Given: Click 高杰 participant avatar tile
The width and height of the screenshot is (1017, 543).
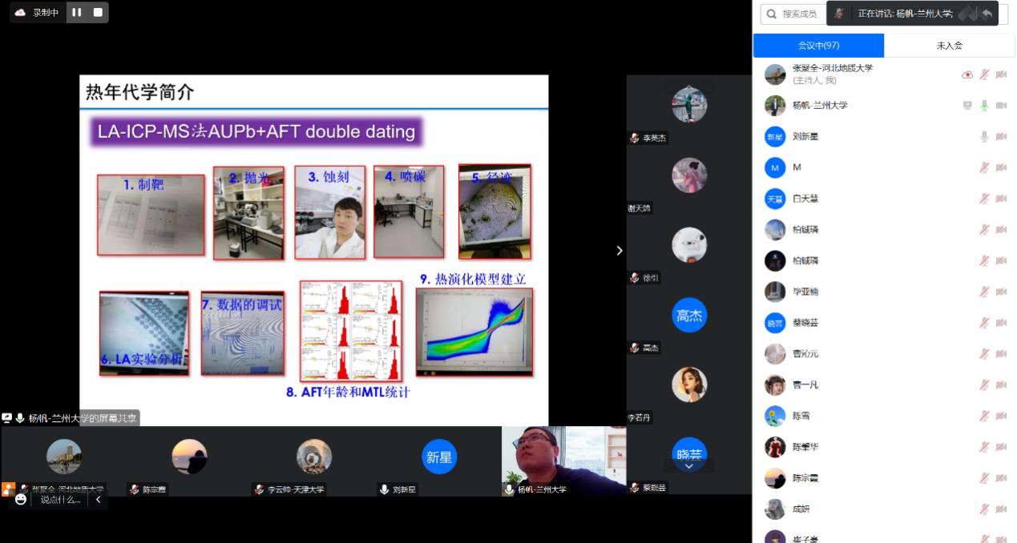Looking at the screenshot, I should (688, 316).
